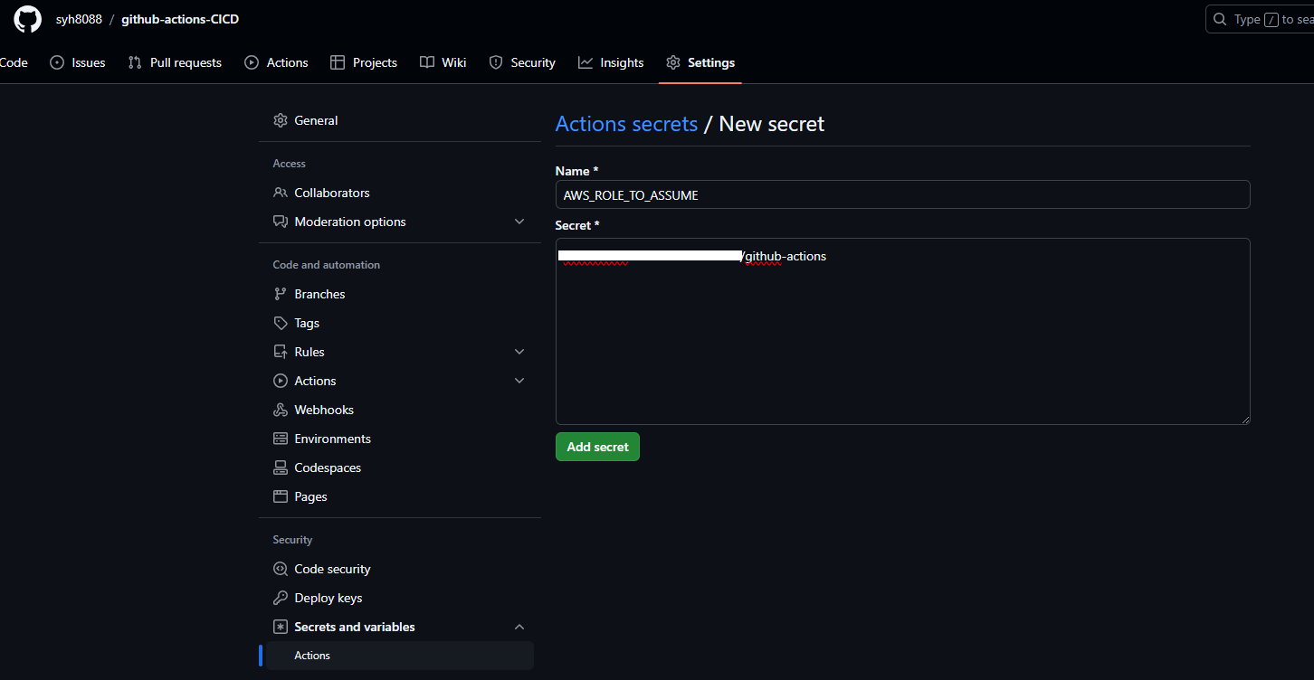The image size is (1314, 680).
Task: Expand Moderation options chevron
Action: (x=519, y=222)
